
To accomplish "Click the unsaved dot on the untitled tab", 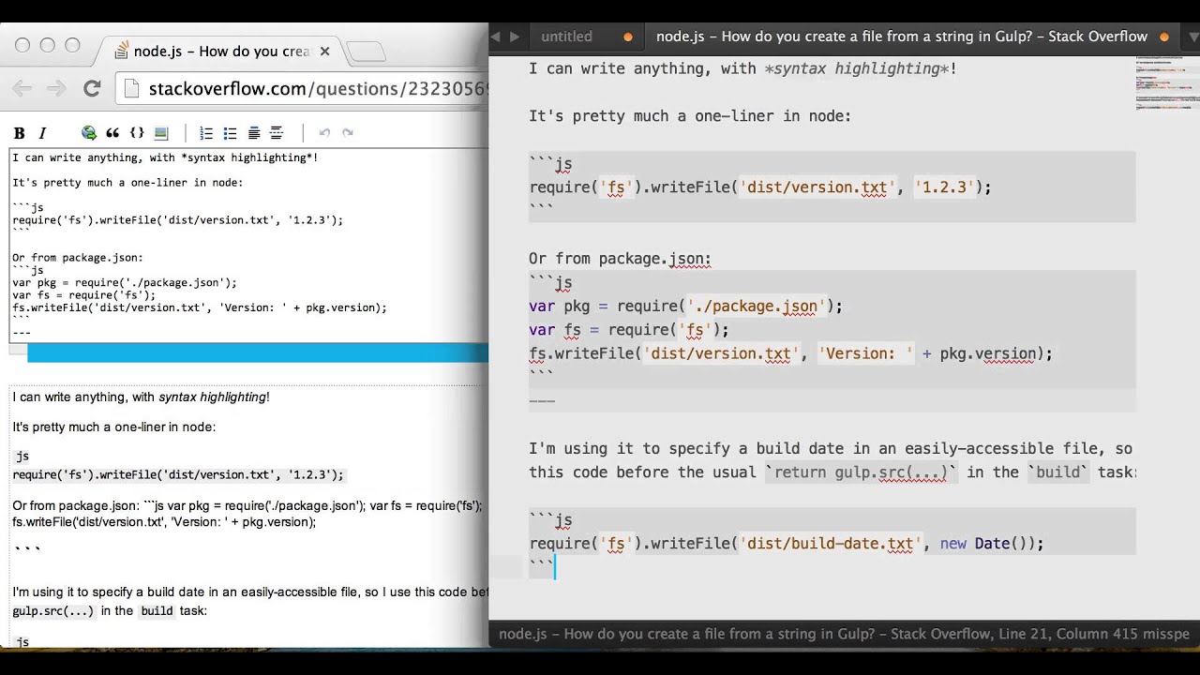I will pos(628,37).
